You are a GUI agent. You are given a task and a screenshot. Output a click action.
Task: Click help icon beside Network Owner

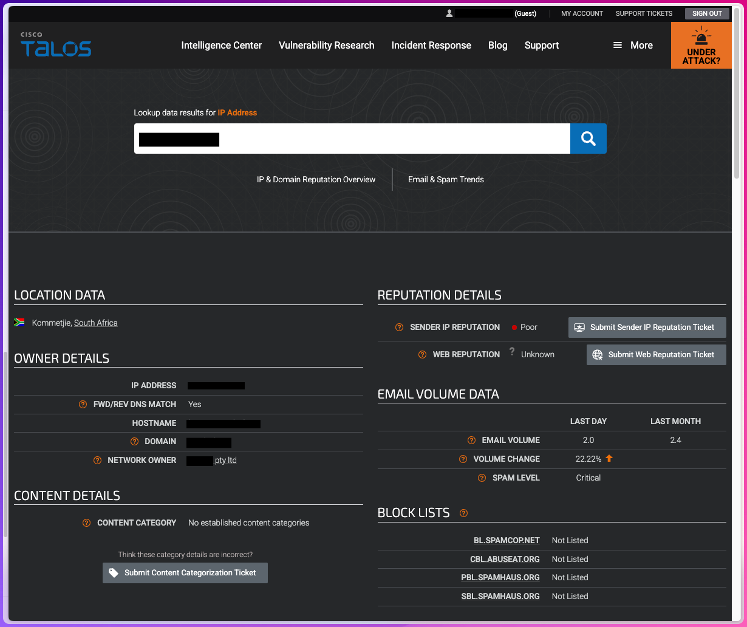pos(97,460)
